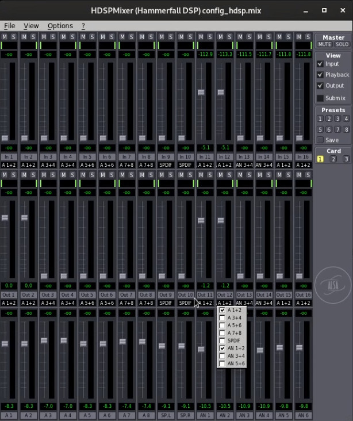
Task: Mute input In 14 using its M button
Action: pyautogui.click(x=260, y=37)
